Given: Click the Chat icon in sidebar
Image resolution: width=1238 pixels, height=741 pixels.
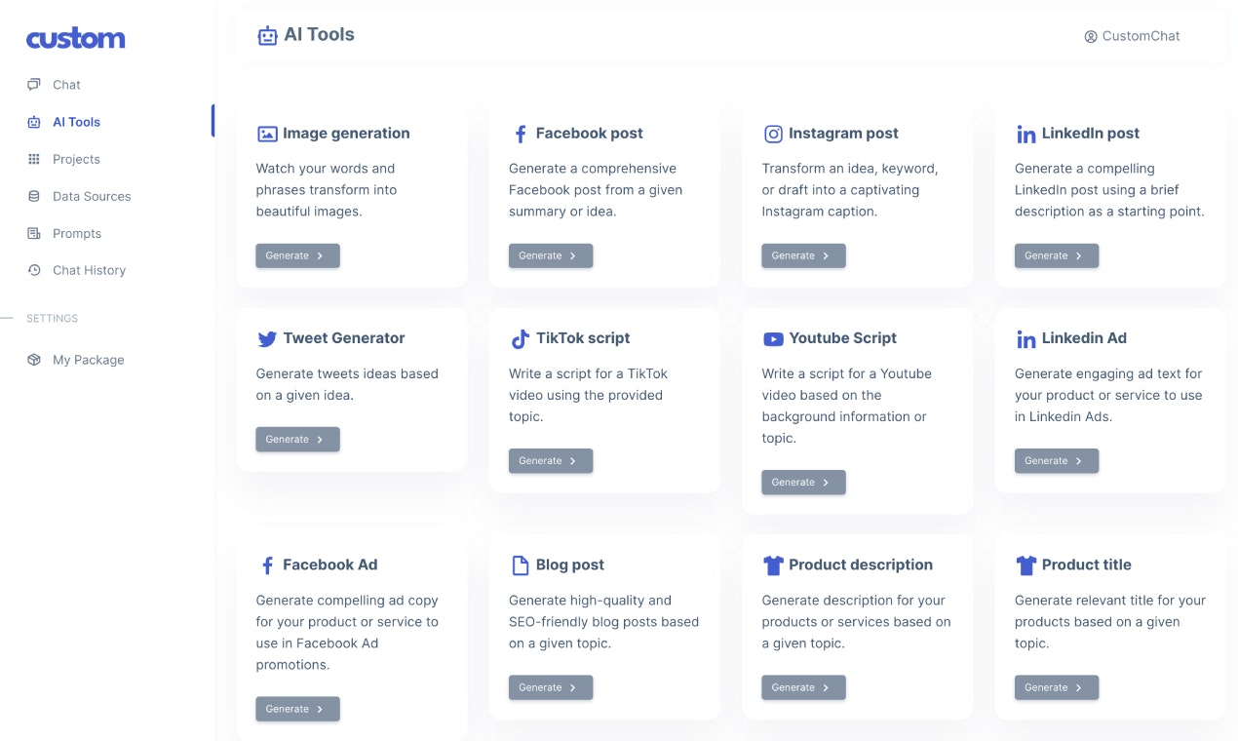Looking at the screenshot, I should pyautogui.click(x=34, y=85).
